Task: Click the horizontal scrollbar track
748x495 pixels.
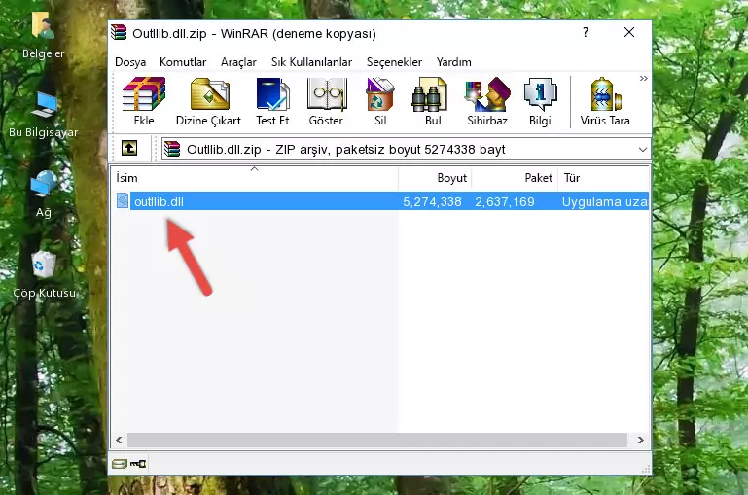Action: [x=376, y=441]
